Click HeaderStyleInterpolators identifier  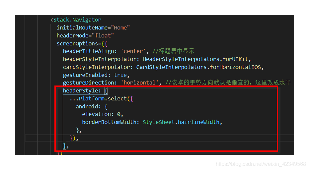pyautogui.click(x=181, y=59)
